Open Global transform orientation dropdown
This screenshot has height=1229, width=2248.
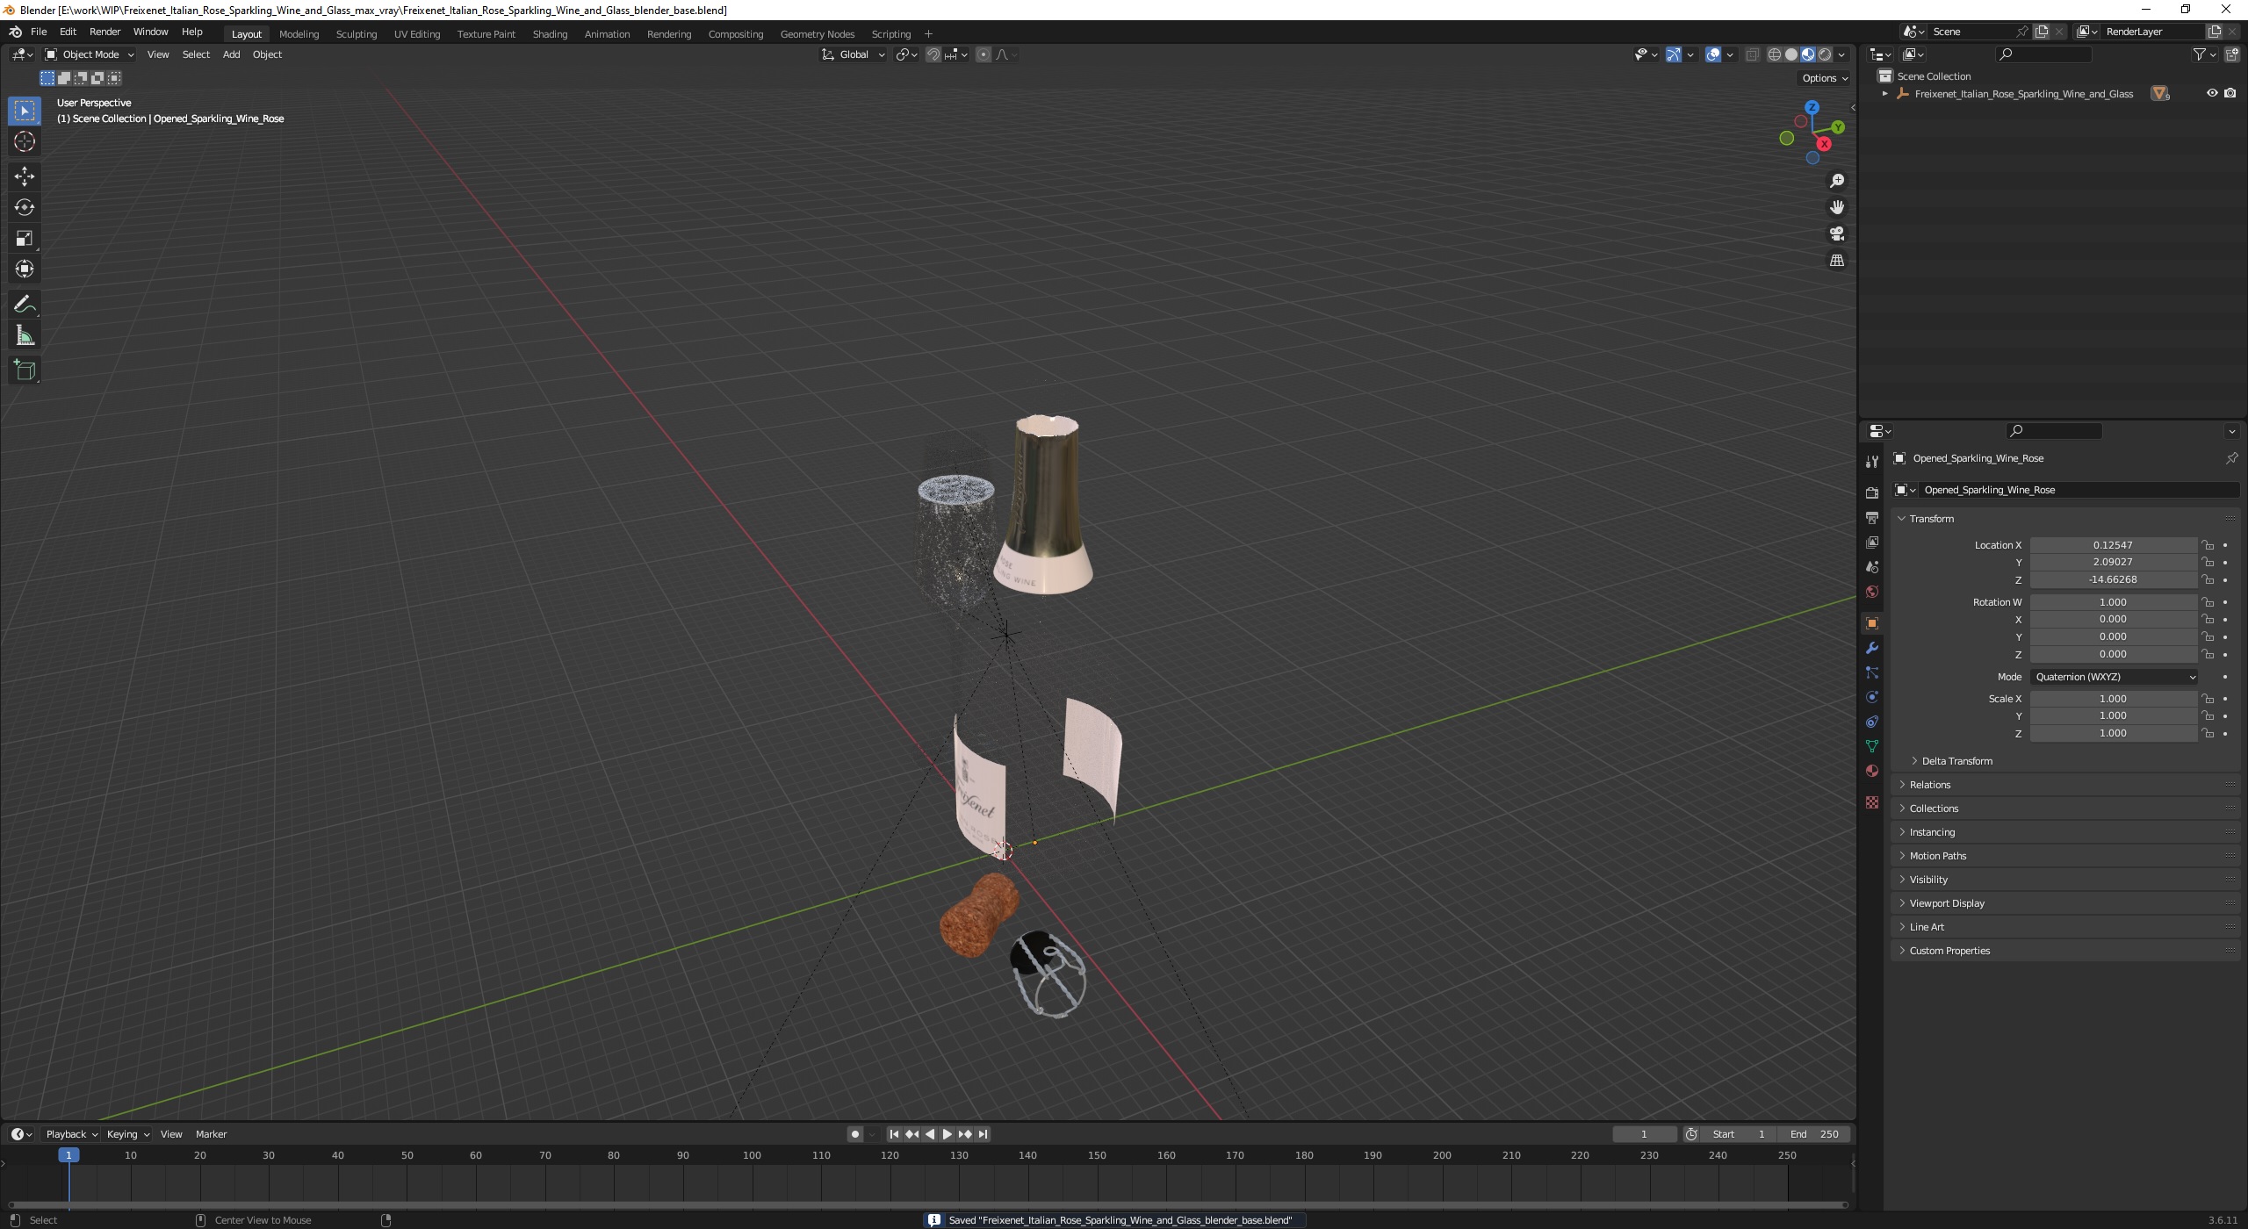click(854, 54)
